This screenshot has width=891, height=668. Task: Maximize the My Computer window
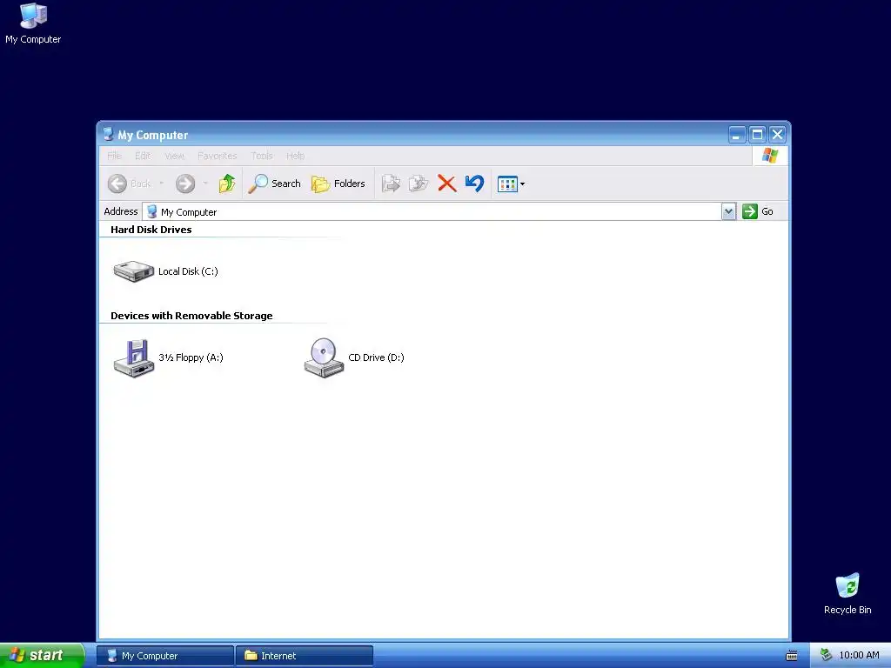click(x=757, y=135)
